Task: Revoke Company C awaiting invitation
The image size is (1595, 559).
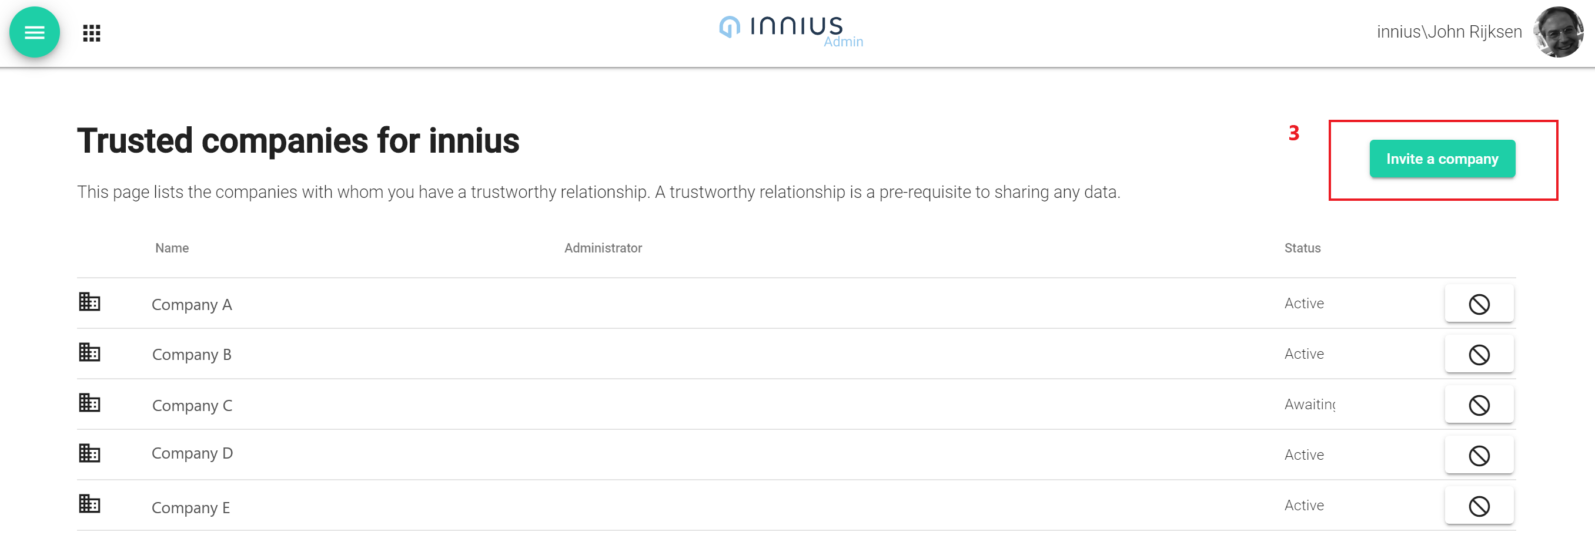Action: tap(1479, 405)
